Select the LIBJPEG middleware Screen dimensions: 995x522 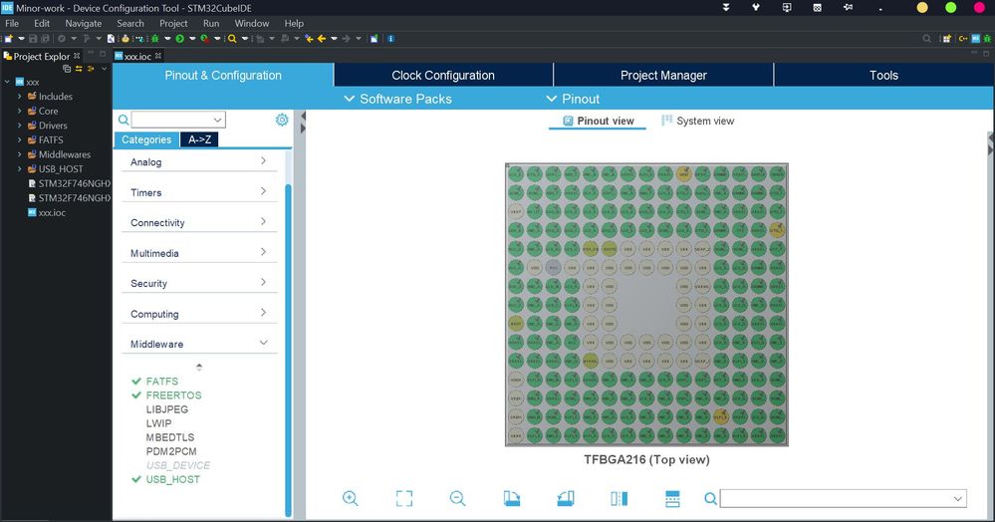tap(167, 409)
